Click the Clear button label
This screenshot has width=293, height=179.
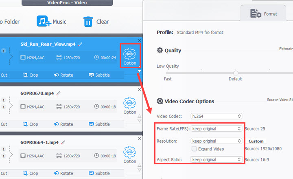coord(103,22)
